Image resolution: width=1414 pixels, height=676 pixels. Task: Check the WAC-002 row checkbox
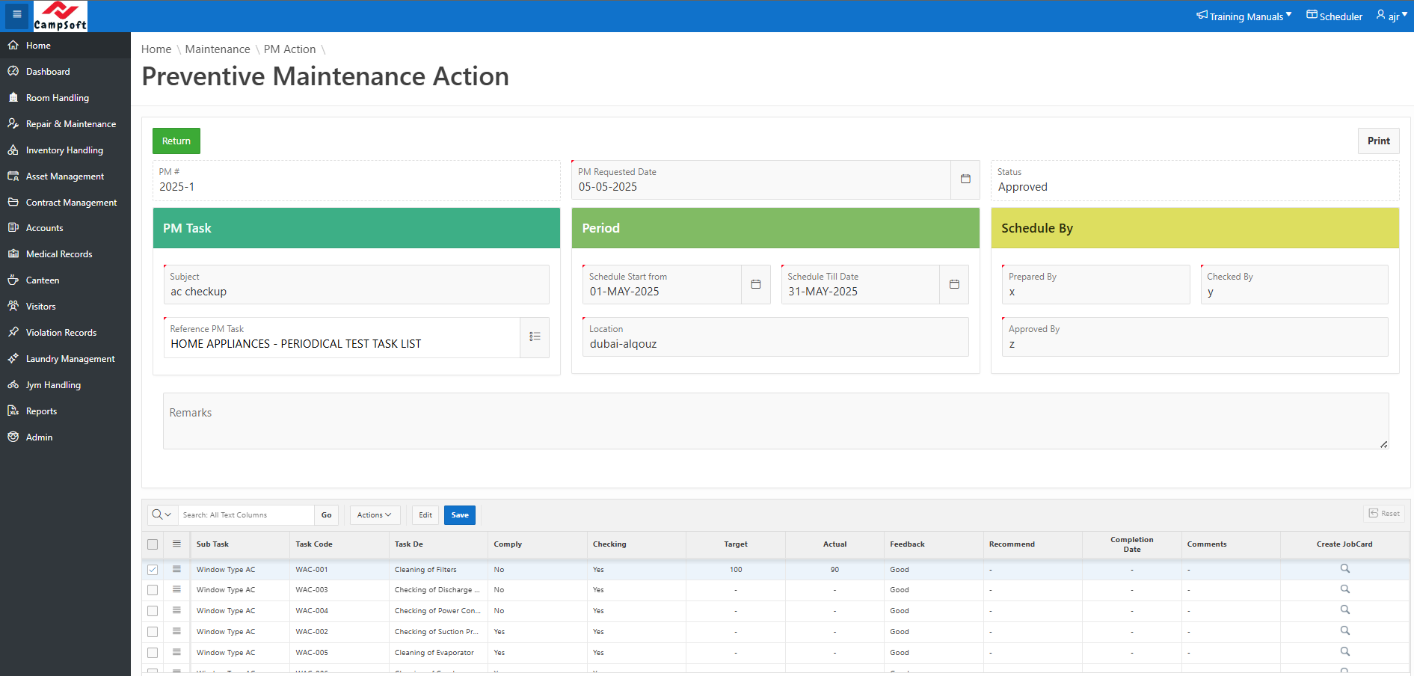coord(153,632)
